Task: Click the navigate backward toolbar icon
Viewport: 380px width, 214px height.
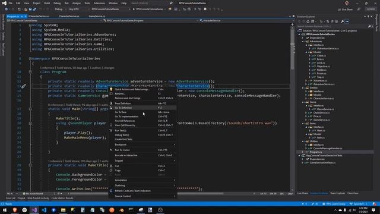Action: 7,10
